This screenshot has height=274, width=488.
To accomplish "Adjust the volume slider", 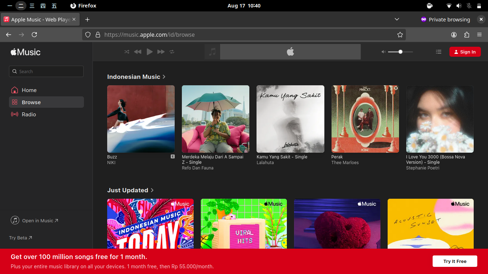I will (400, 52).
